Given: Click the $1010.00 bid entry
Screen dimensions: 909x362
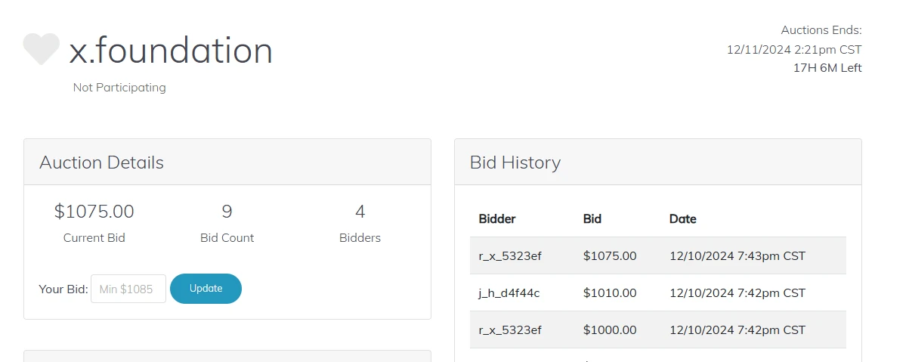Looking at the screenshot, I should coord(609,293).
